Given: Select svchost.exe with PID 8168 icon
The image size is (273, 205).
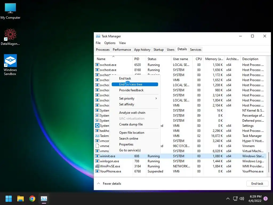Looking at the screenshot, I should (97, 70).
